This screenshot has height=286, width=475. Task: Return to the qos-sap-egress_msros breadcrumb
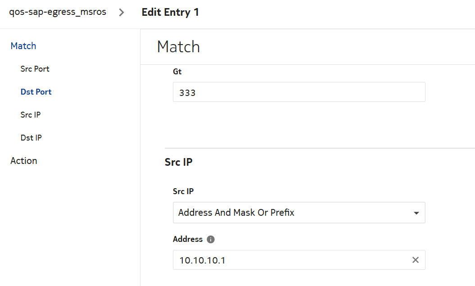pos(58,12)
